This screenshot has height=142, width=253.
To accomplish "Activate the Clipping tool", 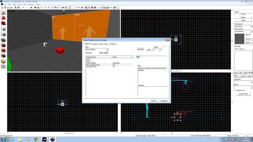I will click(x=4, y=62).
